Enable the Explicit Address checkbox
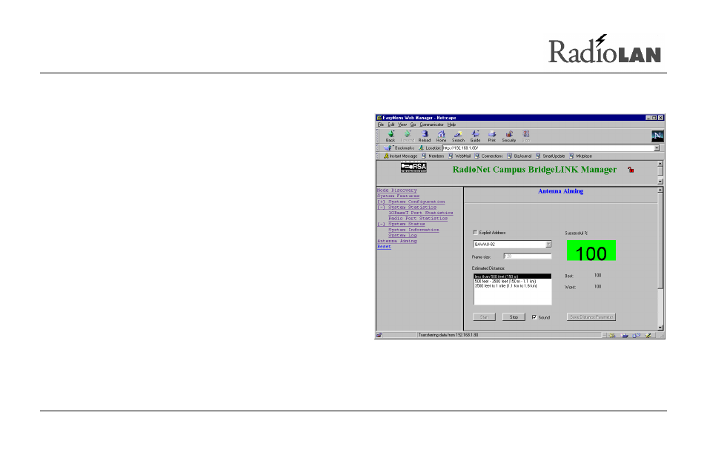Viewport: 707px width, 458px height. 475,233
